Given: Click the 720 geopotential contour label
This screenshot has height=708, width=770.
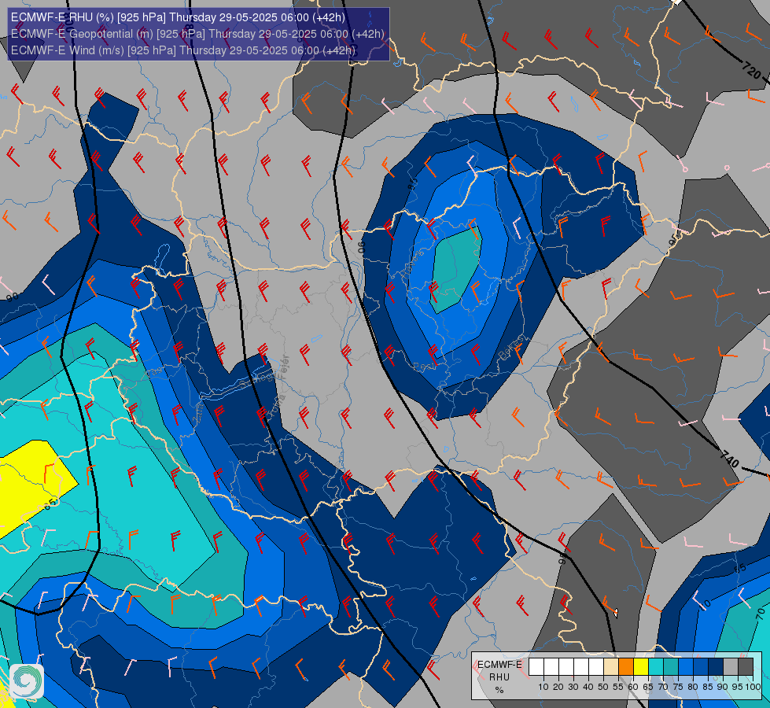Looking at the screenshot, I should point(751,70).
